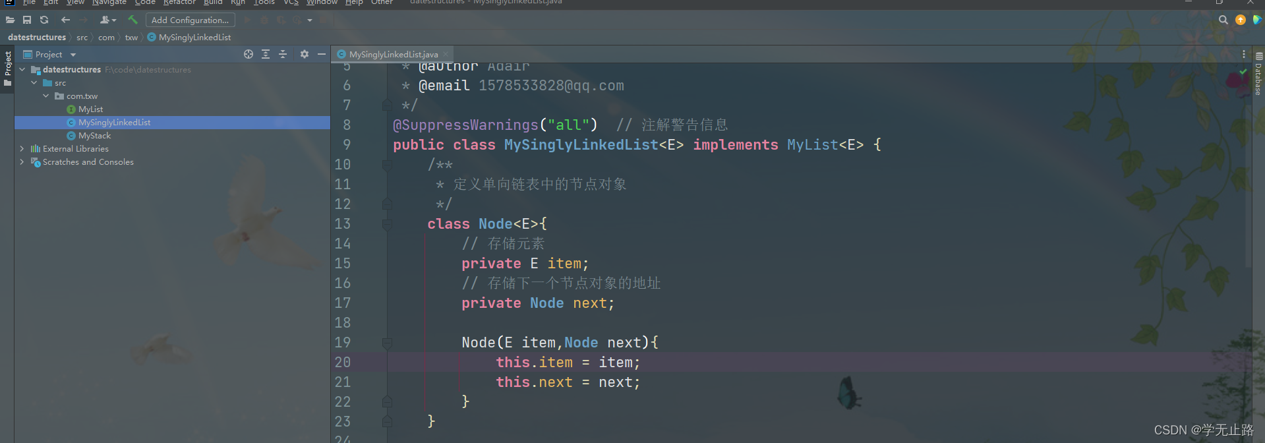Click the Select Opened File target icon
This screenshot has height=443, width=1265.
point(249,54)
